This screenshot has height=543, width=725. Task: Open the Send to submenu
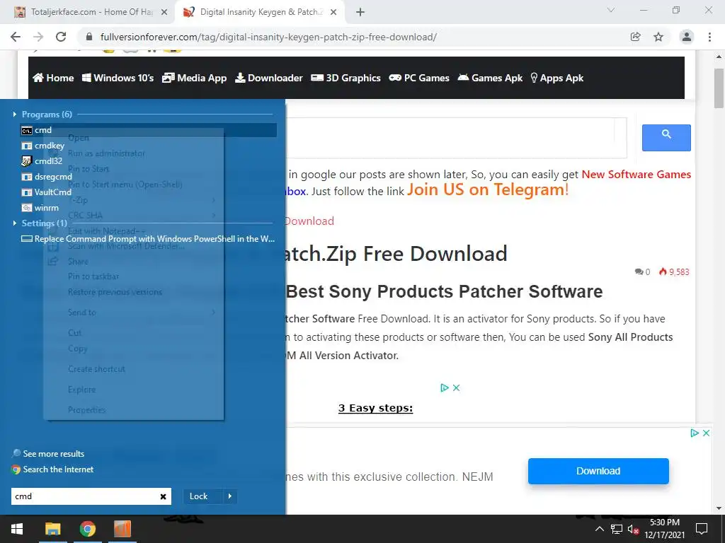point(133,313)
